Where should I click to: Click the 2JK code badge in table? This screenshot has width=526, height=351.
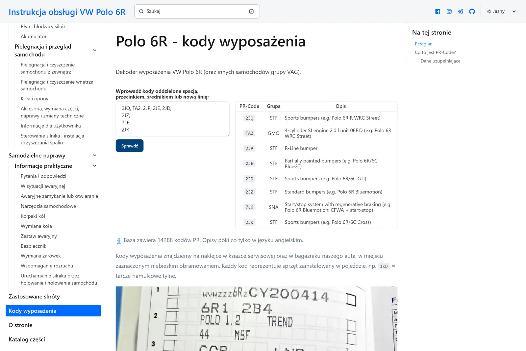click(x=250, y=222)
